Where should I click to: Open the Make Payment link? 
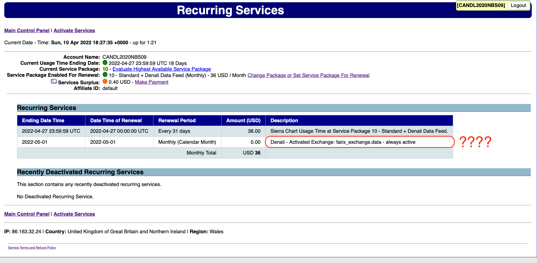coord(151,82)
